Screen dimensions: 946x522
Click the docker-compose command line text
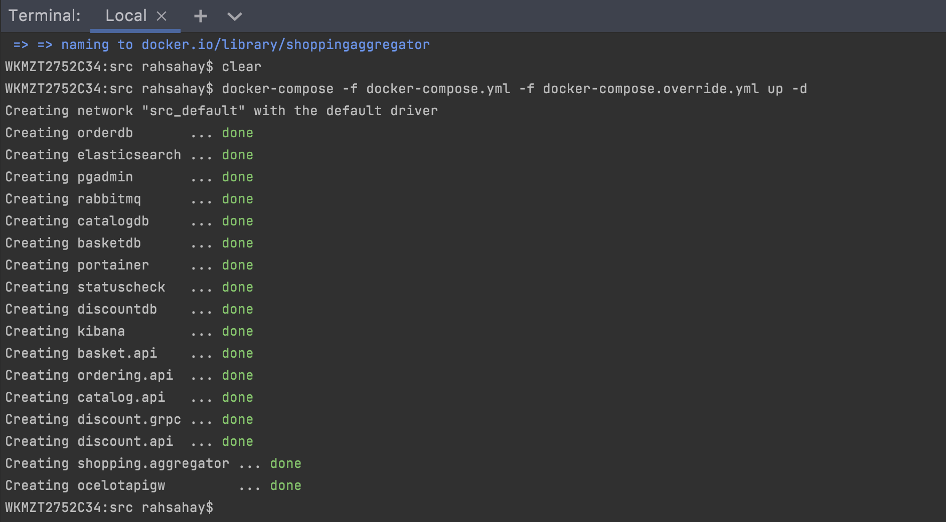point(512,89)
